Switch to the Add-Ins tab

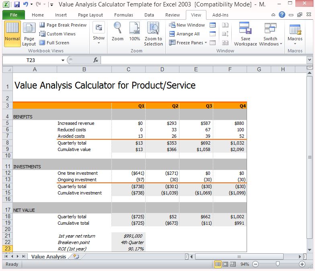click(x=220, y=15)
